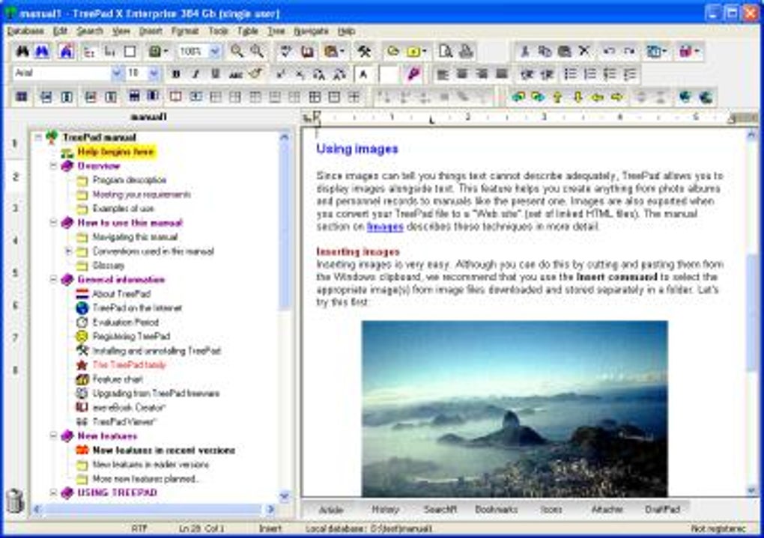
Task: Click the yellow up arrow node icon
Action: [x=558, y=97]
